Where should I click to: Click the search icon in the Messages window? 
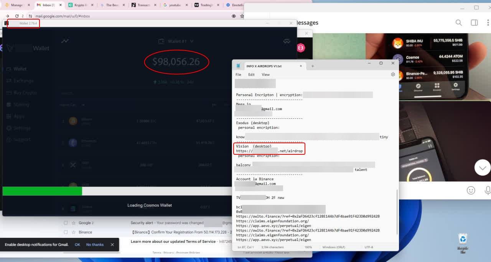point(459,23)
